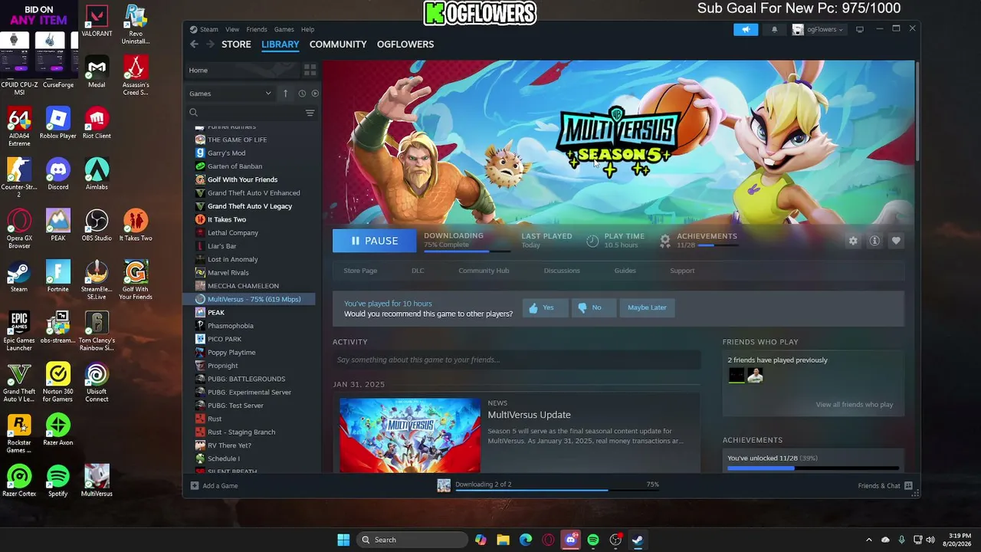
Task: Switch to Big Picture mode monitor icon
Action: pyautogui.click(x=860, y=29)
